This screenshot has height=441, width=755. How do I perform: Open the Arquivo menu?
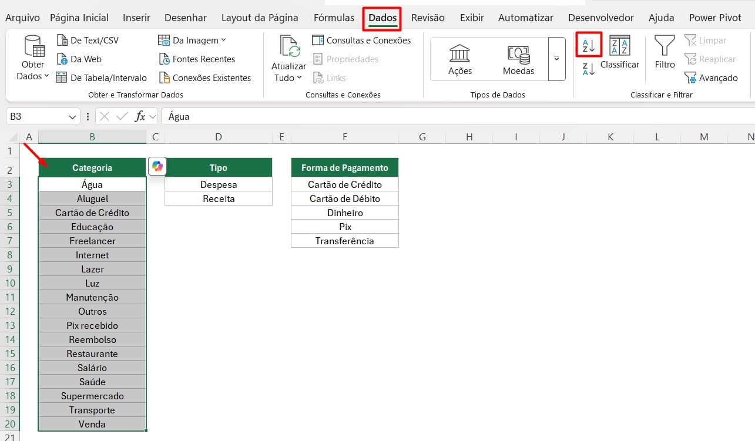tap(22, 18)
